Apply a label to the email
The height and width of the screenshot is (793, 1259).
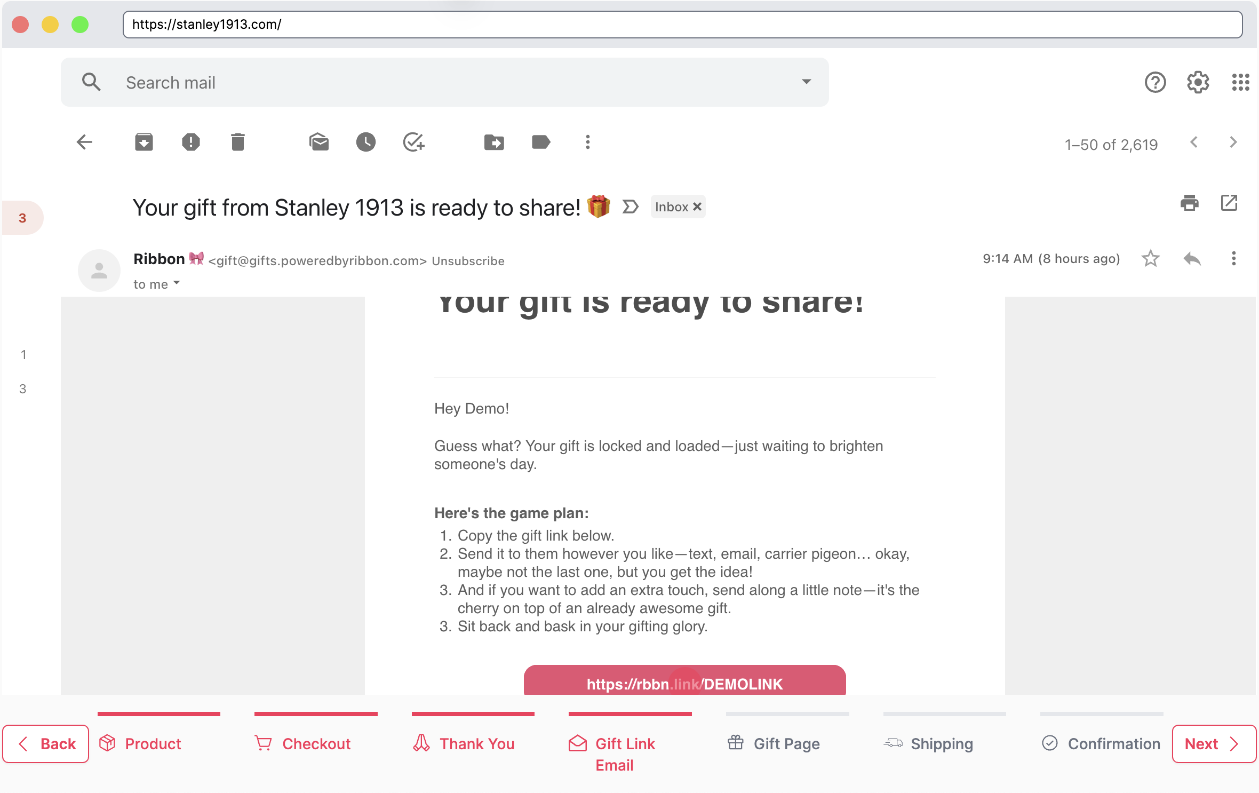click(x=540, y=142)
